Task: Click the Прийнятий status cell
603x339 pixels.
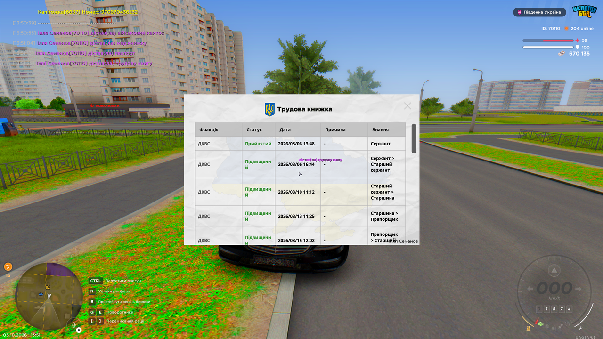Action: [x=258, y=144]
